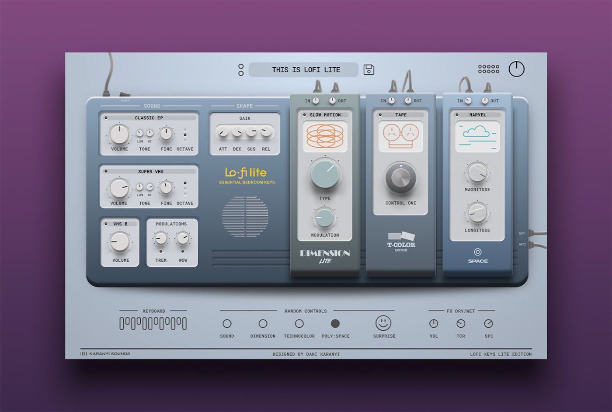Click the Marvel cloud graphic display

coord(477,136)
